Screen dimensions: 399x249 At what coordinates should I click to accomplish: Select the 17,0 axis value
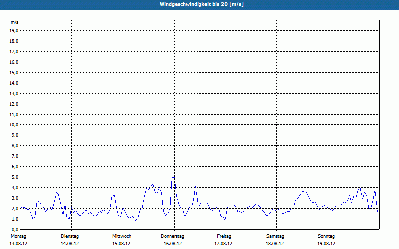[x=14, y=52]
